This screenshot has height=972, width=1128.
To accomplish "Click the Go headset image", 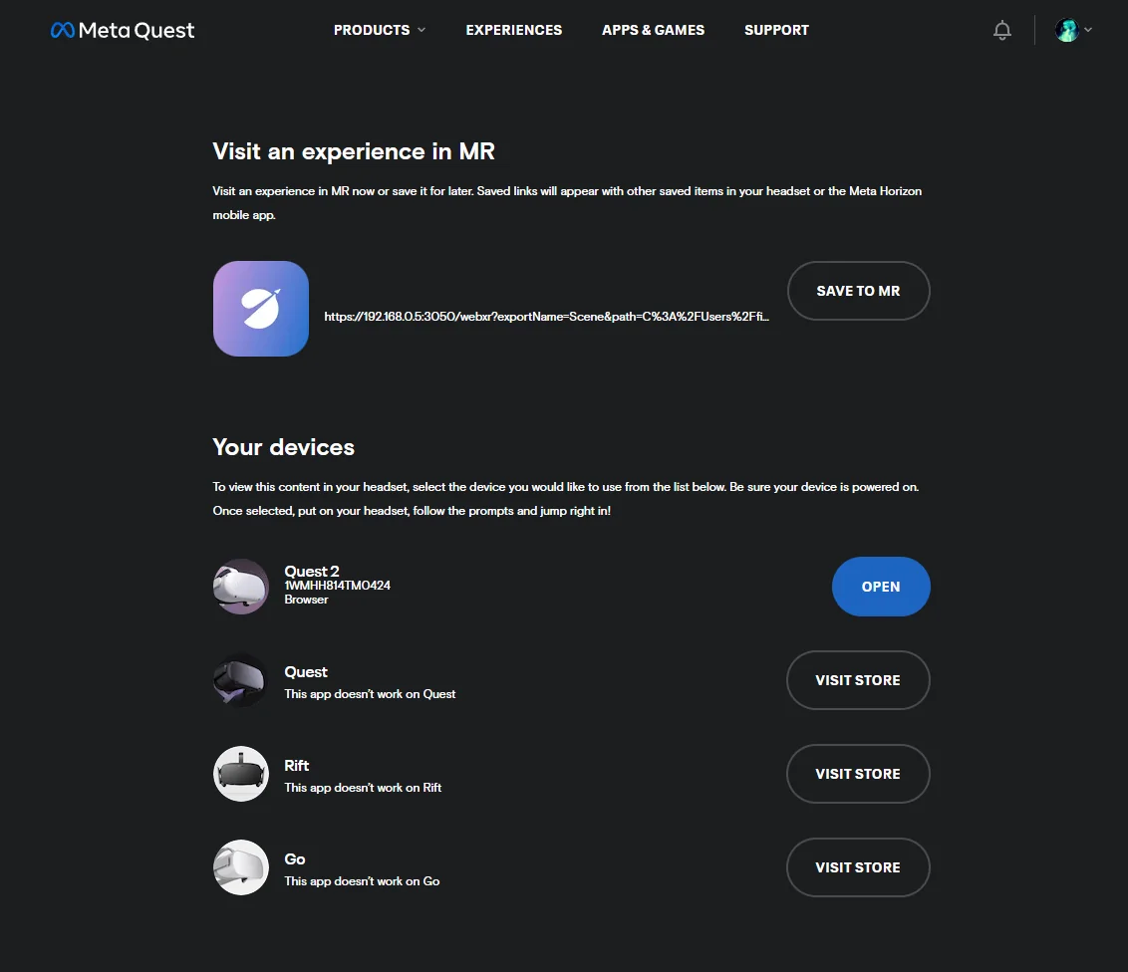I will [241, 867].
